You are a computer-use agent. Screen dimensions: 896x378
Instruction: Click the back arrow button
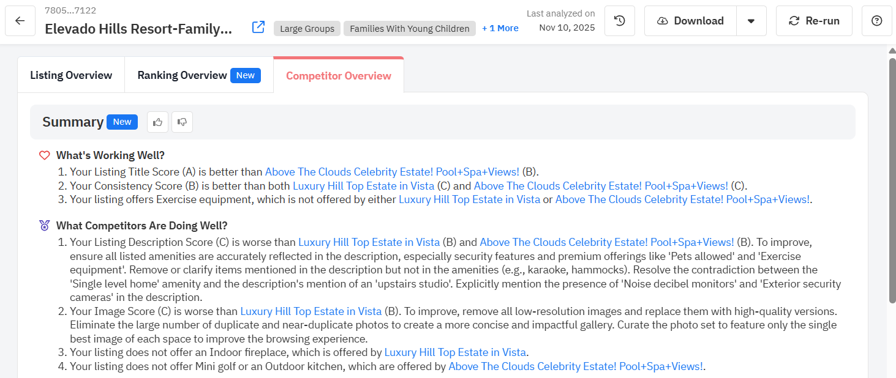20,21
